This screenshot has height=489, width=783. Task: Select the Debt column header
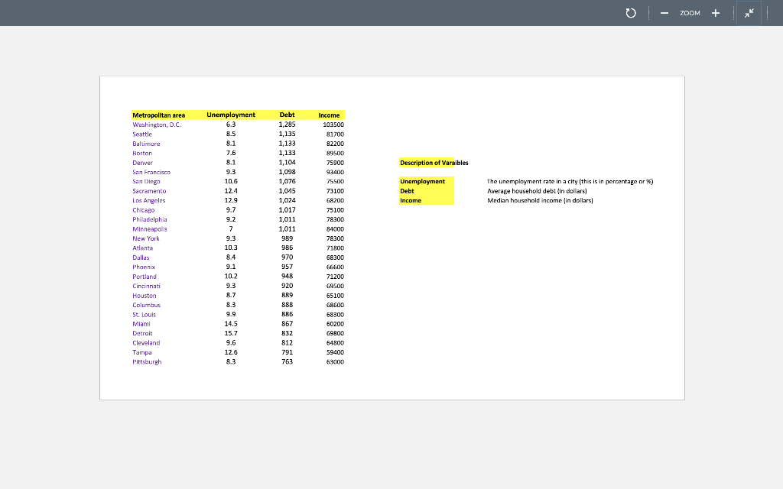(288, 115)
